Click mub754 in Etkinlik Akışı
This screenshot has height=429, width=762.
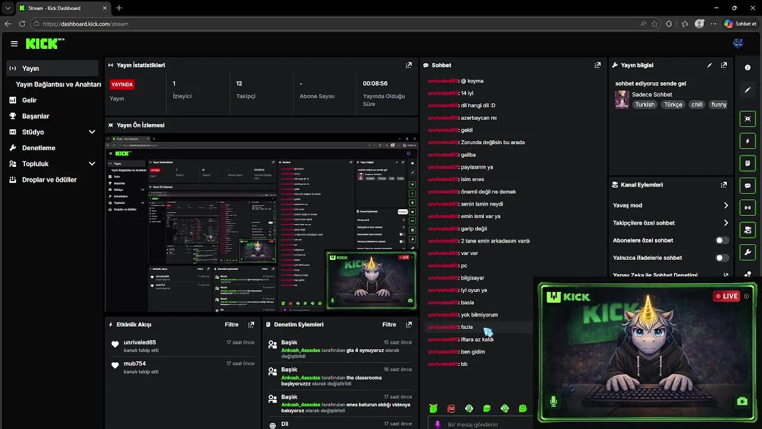pyautogui.click(x=135, y=363)
